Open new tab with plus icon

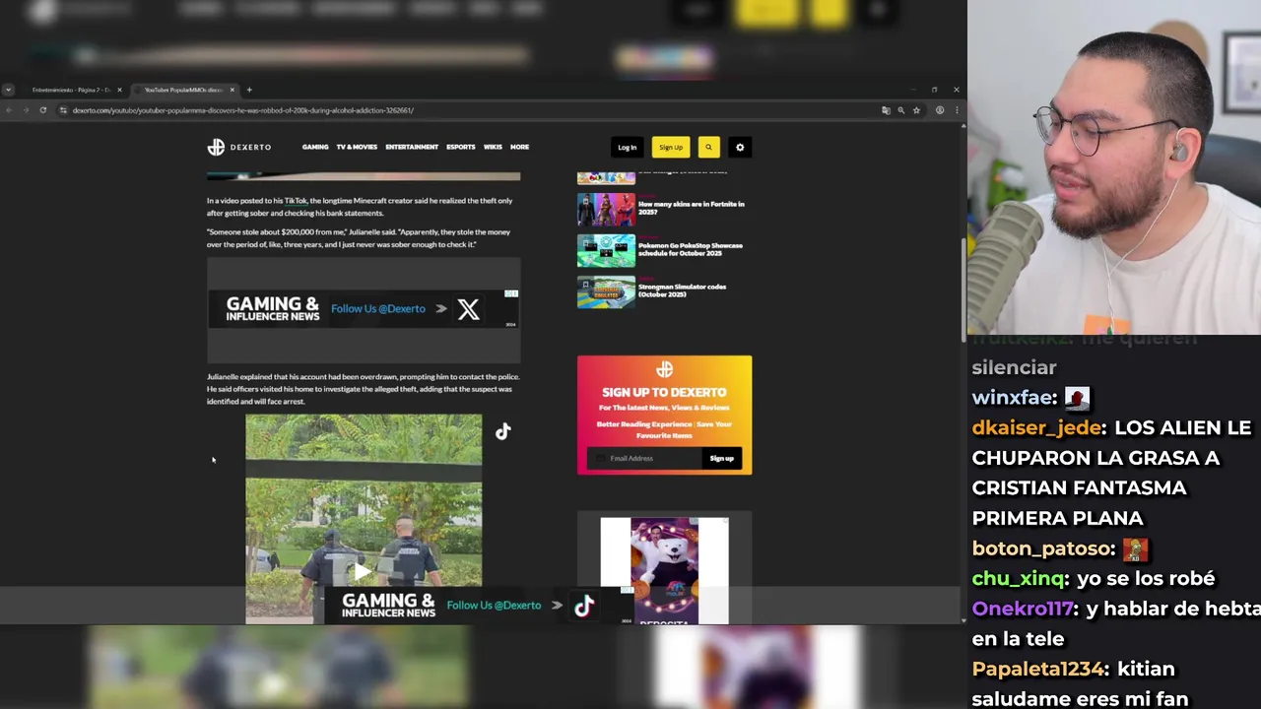tap(249, 90)
